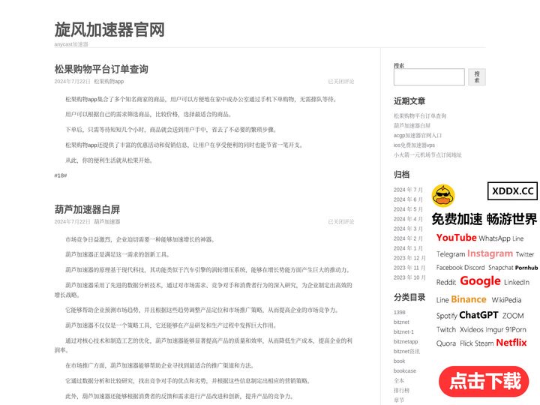
Task: Open article title 葫芦加速器白屏
Action: 87,209
